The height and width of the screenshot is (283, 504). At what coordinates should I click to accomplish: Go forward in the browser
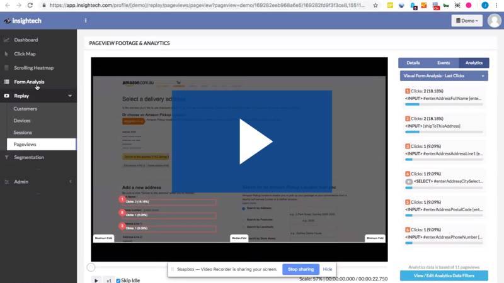(19, 5)
